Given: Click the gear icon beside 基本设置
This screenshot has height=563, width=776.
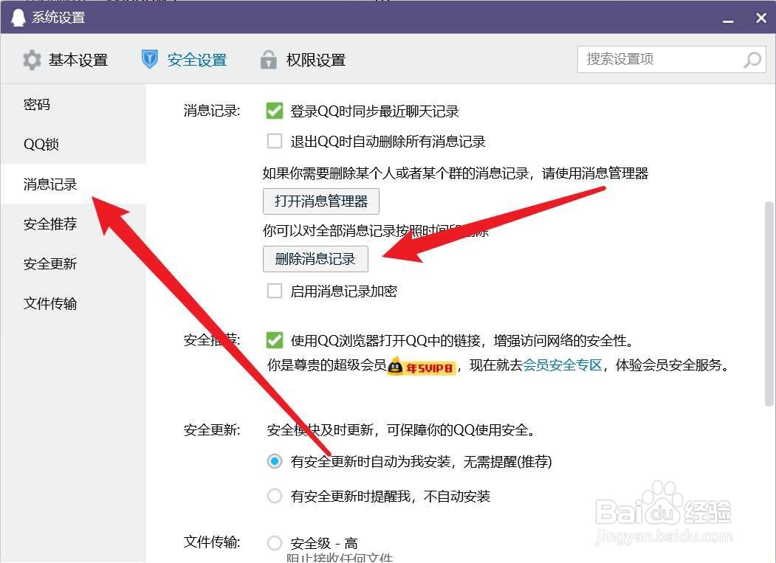Looking at the screenshot, I should [32, 60].
